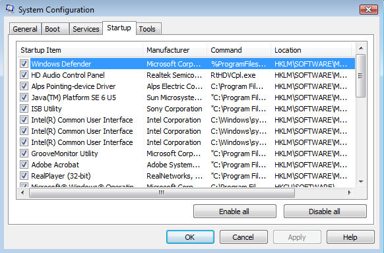Switch to the General tab
This screenshot has width=384, height=253.
coord(25,29)
